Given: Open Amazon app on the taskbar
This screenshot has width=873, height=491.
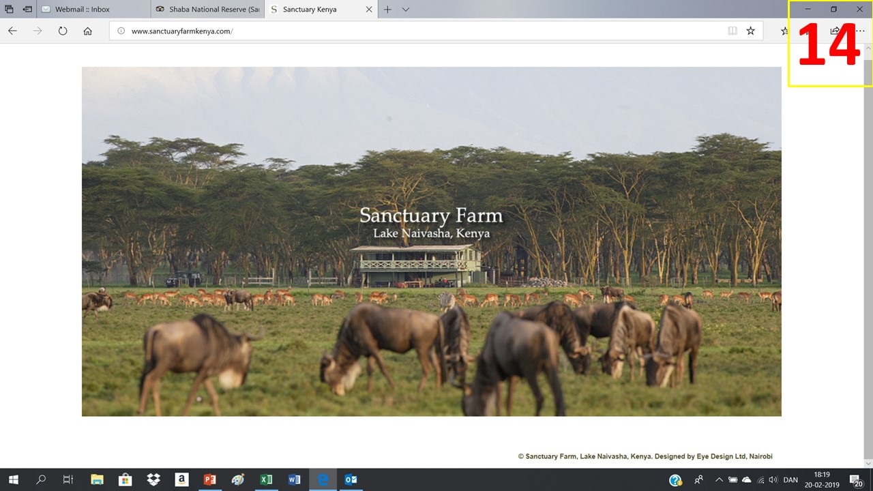Looking at the screenshot, I should pyautogui.click(x=181, y=480).
